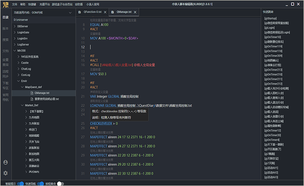Select 重要使用说明必看.txt file in tree

pos(46,99)
